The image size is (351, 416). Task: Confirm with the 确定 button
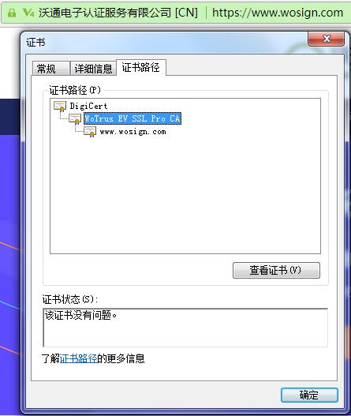tap(309, 395)
